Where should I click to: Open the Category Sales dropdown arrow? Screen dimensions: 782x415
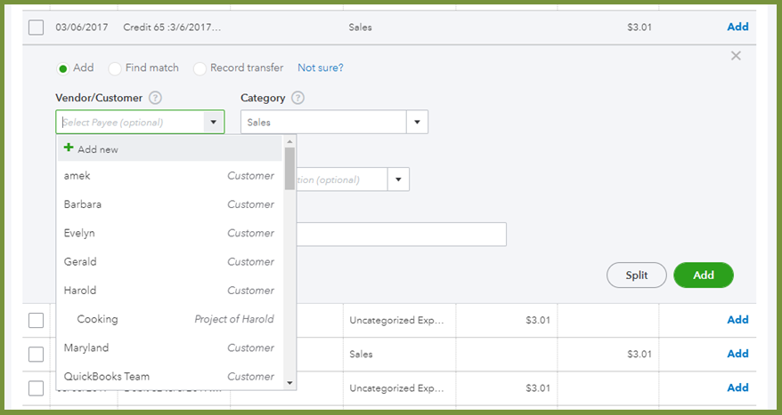(x=417, y=122)
